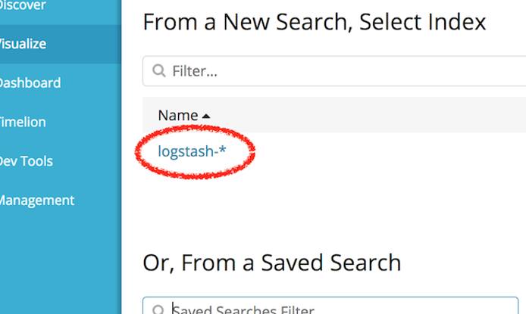Image resolution: width=526 pixels, height=314 pixels.
Task: Click empty sidebar area below Management
Action: pyautogui.click(x=59, y=265)
